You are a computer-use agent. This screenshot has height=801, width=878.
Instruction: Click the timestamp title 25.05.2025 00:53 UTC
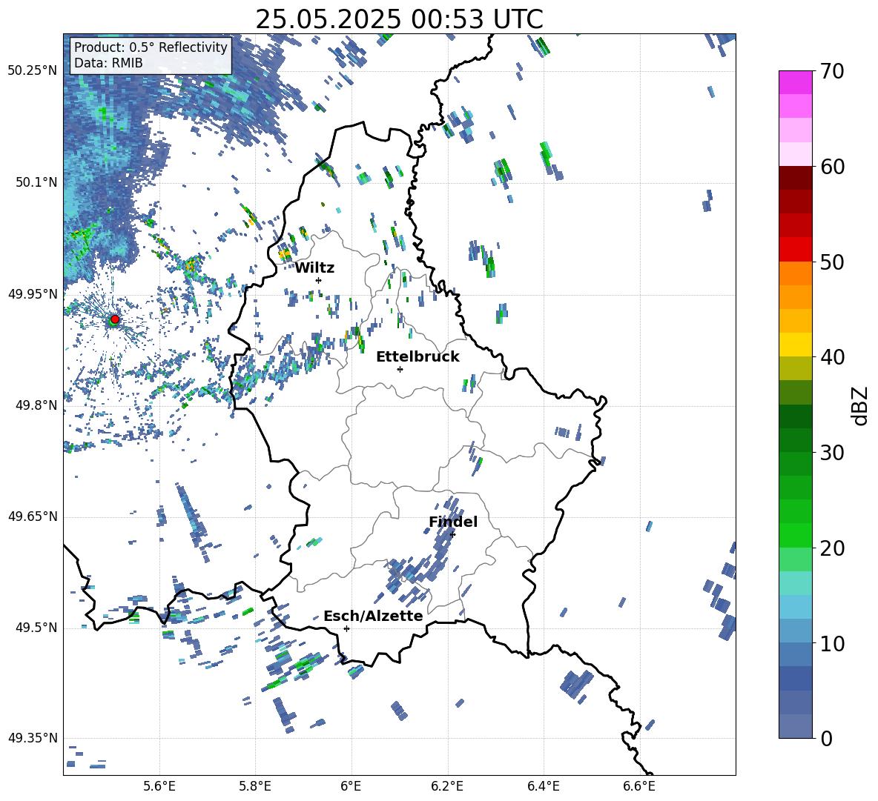coord(399,19)
